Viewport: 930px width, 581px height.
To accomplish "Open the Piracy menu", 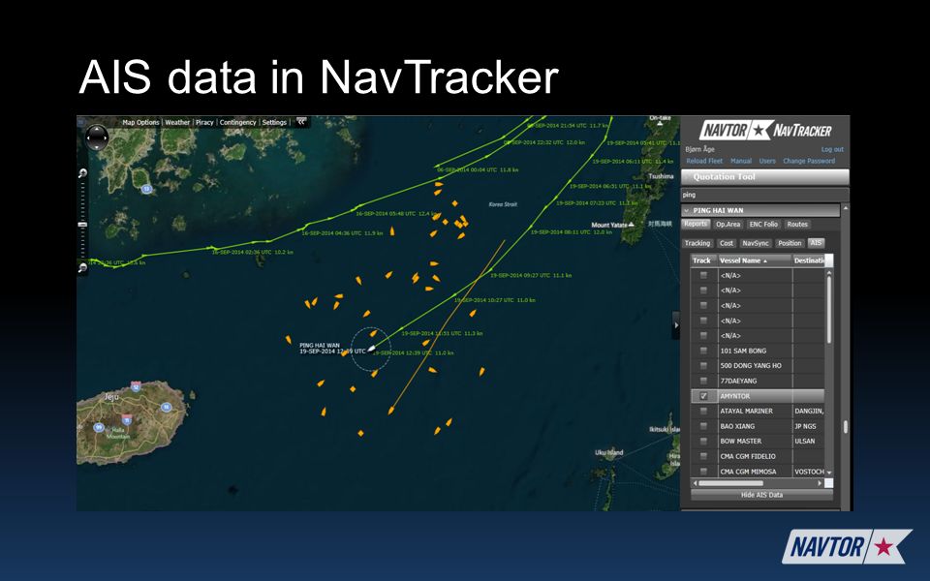I will [204, 122].
